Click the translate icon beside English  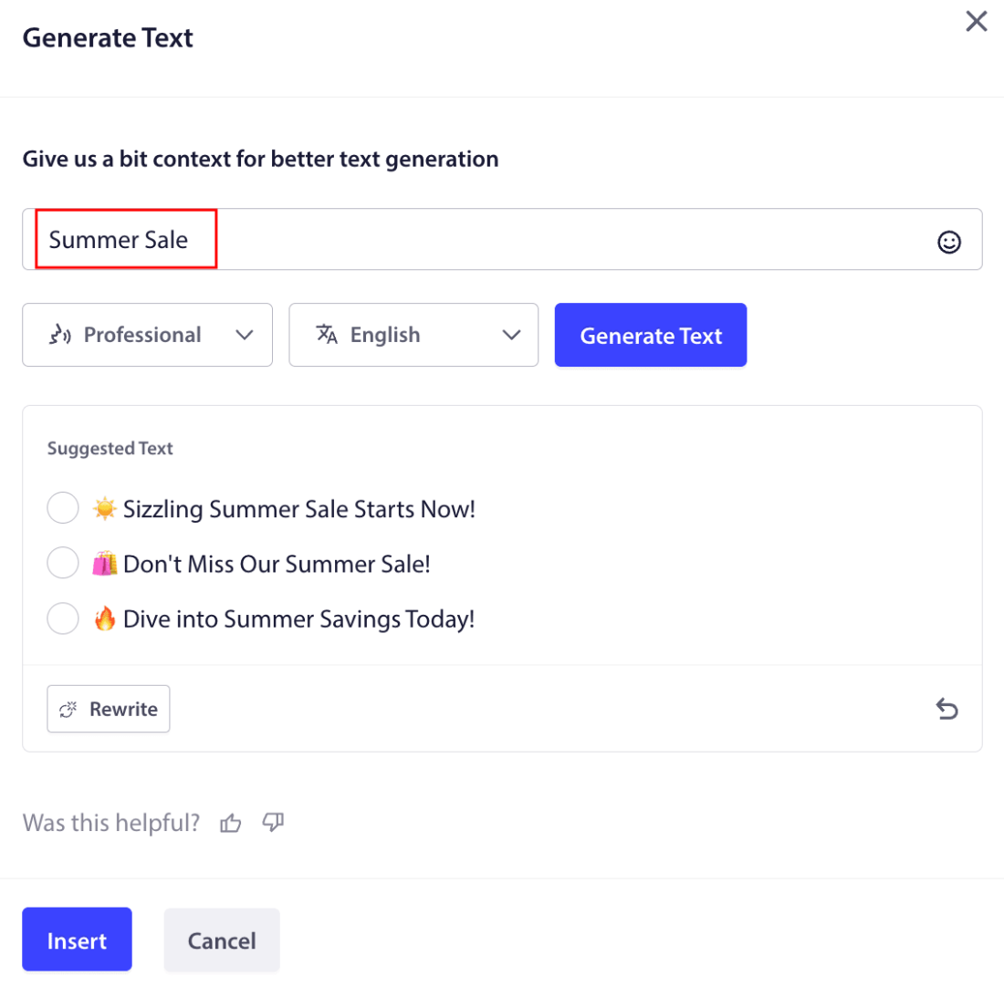(327, 335)
